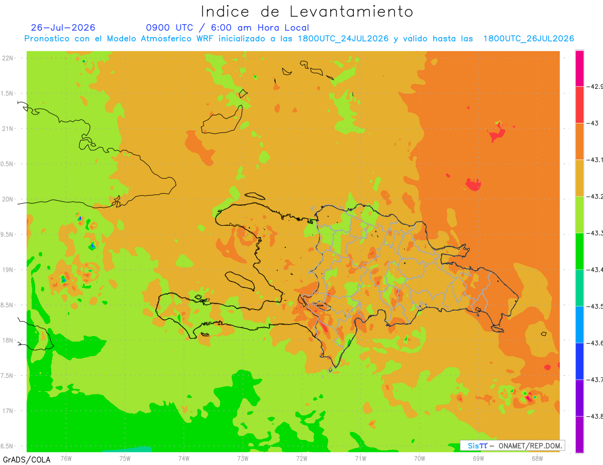The width and height of the screenshot is (603, 465).
Task: Click the "0900 UTC / 6:00 am Hora Local" time label
Action: 227,28
